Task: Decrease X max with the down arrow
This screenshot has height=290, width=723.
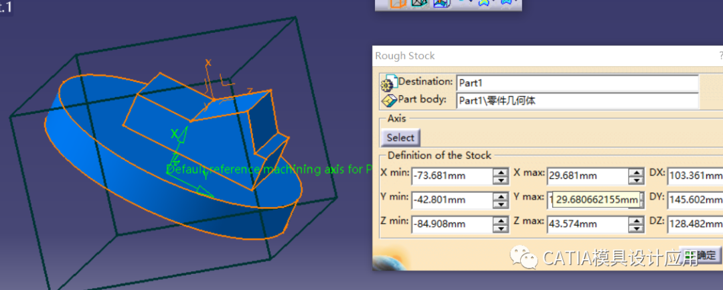Action: [x=637, y=179]
